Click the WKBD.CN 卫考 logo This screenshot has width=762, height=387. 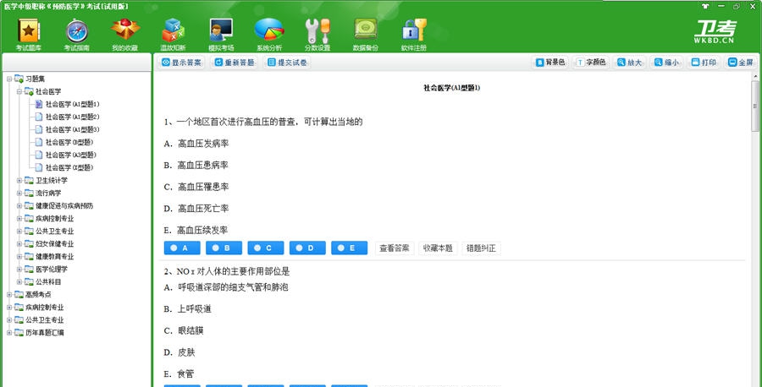715,32
